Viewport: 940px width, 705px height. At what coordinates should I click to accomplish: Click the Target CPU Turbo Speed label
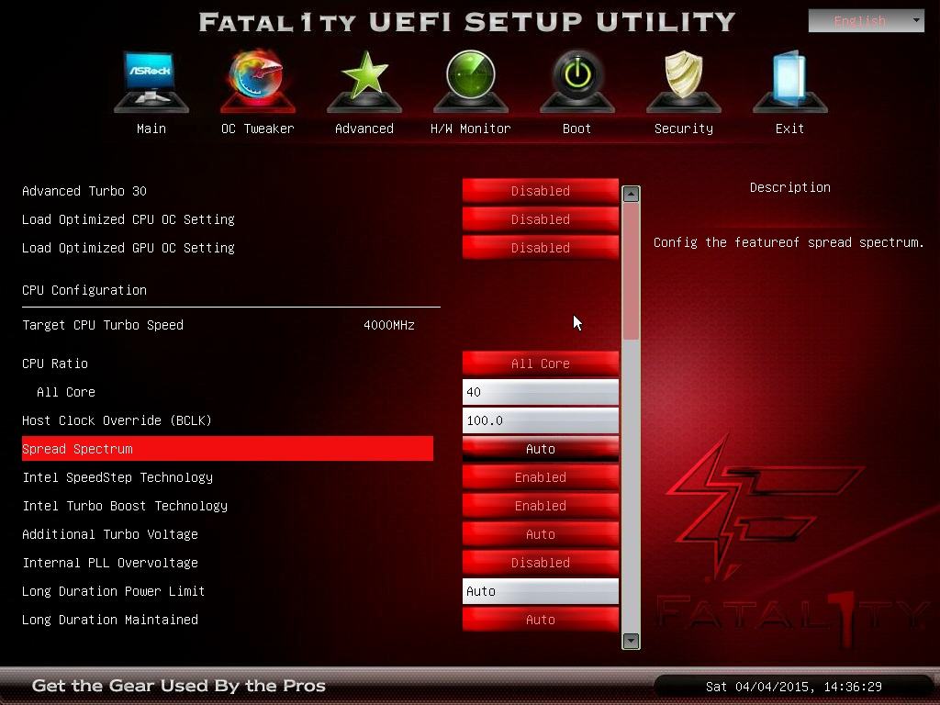click(103, 325)
